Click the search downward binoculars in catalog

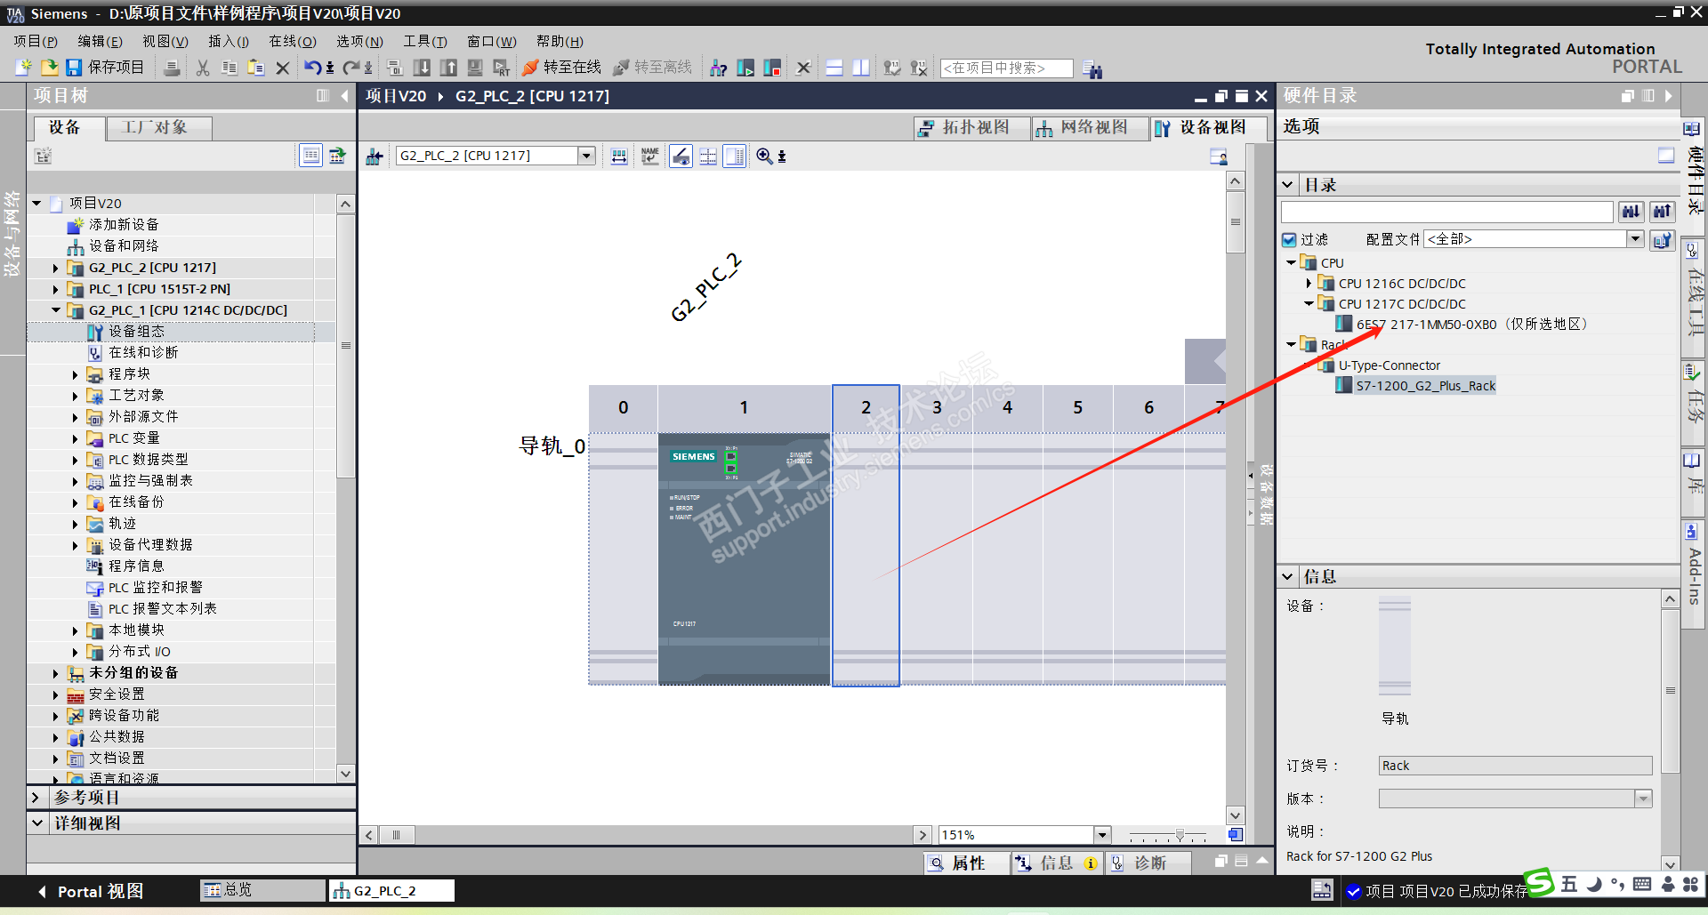1631,212
